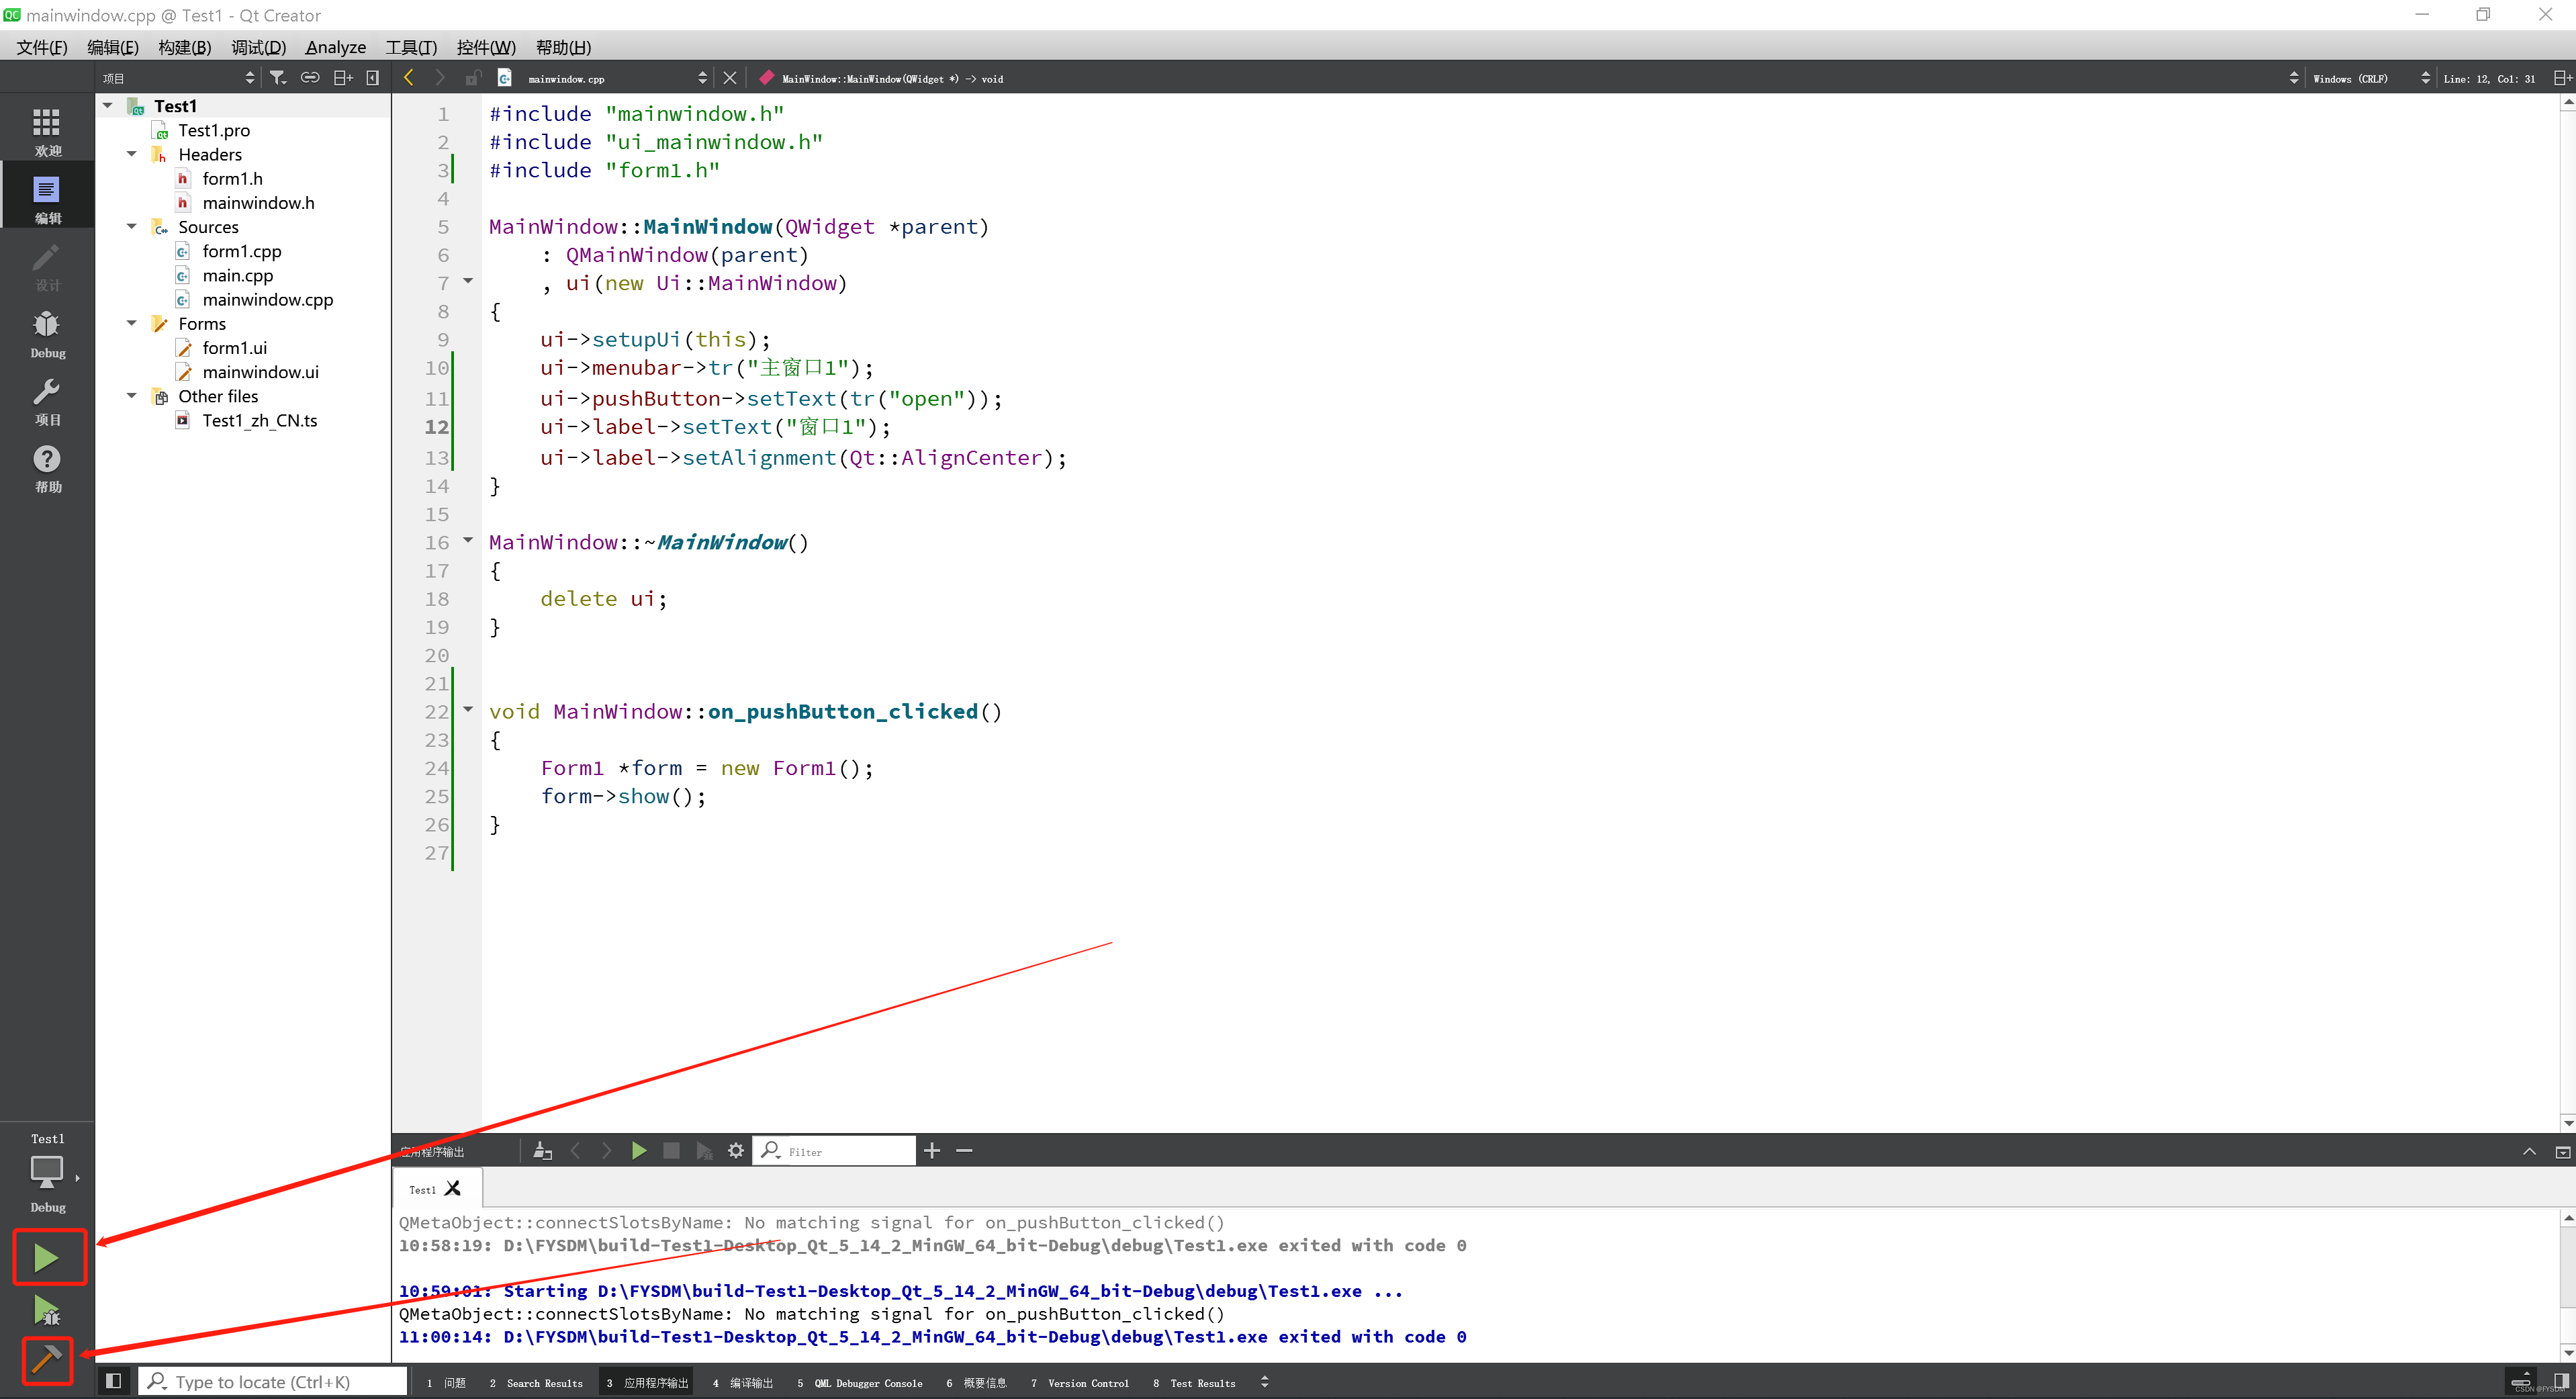This screenshot has height=1399, width=2576.
Task: Collapse the Forms folder node
Action: 132,323
